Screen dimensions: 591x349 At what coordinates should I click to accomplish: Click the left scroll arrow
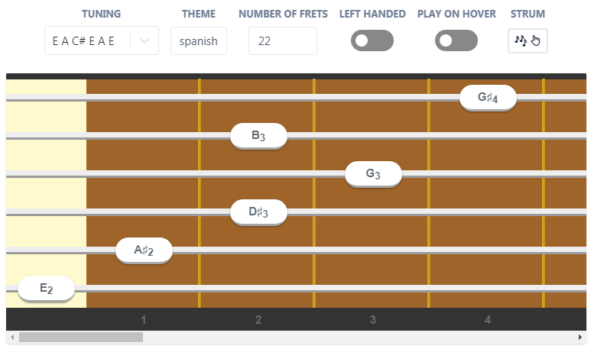tap(10, 337)
